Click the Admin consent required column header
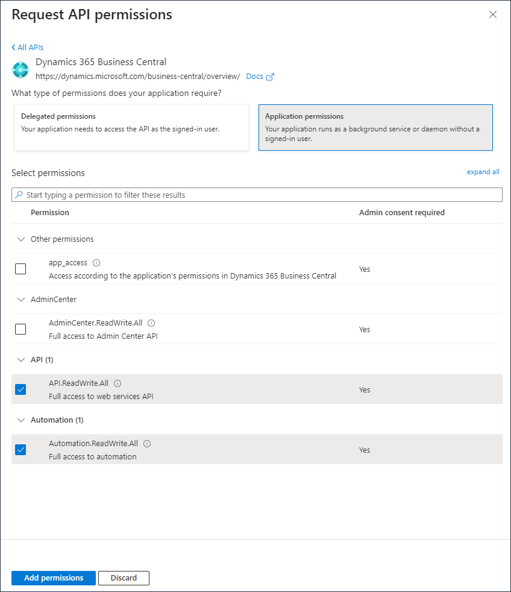 pos(402,213)
